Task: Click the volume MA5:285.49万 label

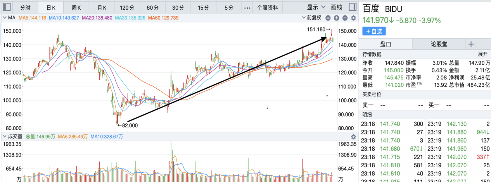Action: click(73, 137)
